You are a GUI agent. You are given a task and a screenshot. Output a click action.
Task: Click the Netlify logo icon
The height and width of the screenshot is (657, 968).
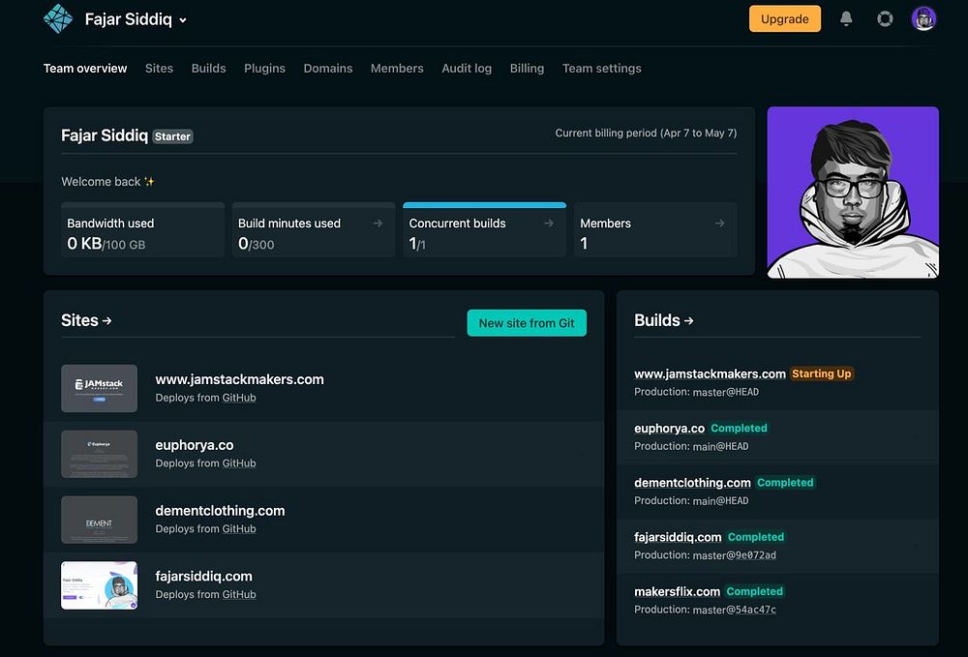tap(58, 19)
